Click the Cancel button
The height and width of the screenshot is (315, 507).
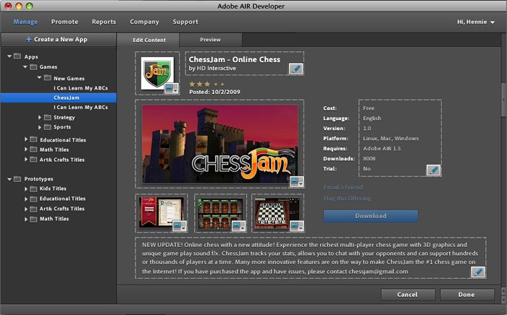pyautogui.click(x=407, y=294)
